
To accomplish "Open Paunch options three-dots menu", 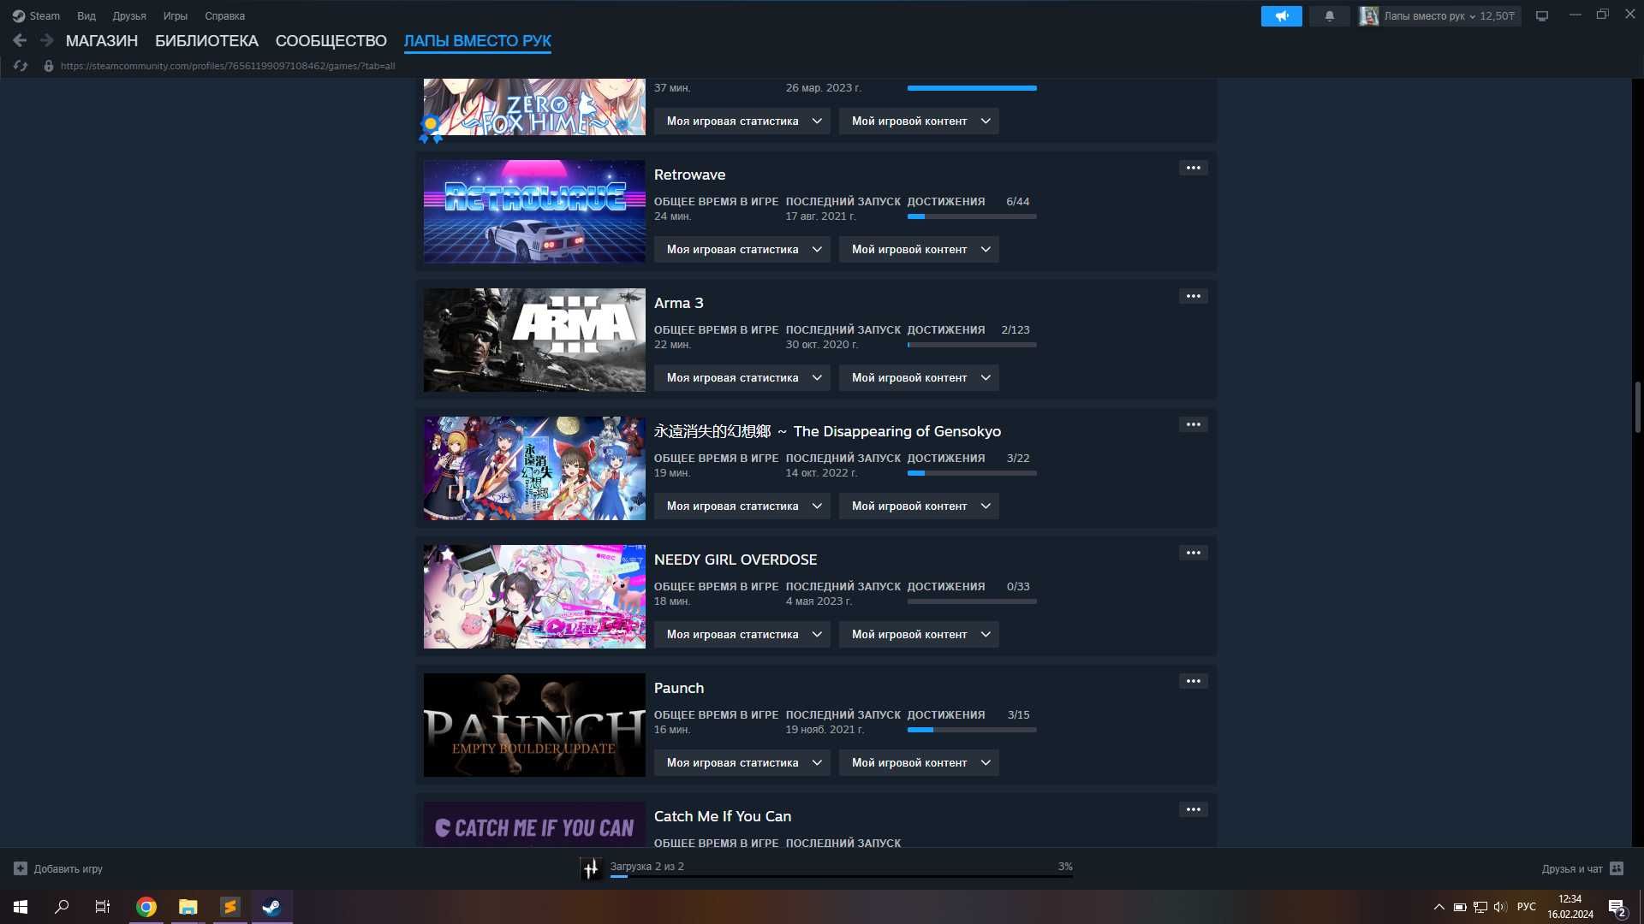I will click(x=1194, y=681).
